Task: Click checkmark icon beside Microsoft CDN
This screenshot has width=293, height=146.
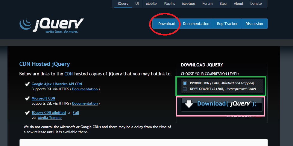Action: click(x=27, y=98)
